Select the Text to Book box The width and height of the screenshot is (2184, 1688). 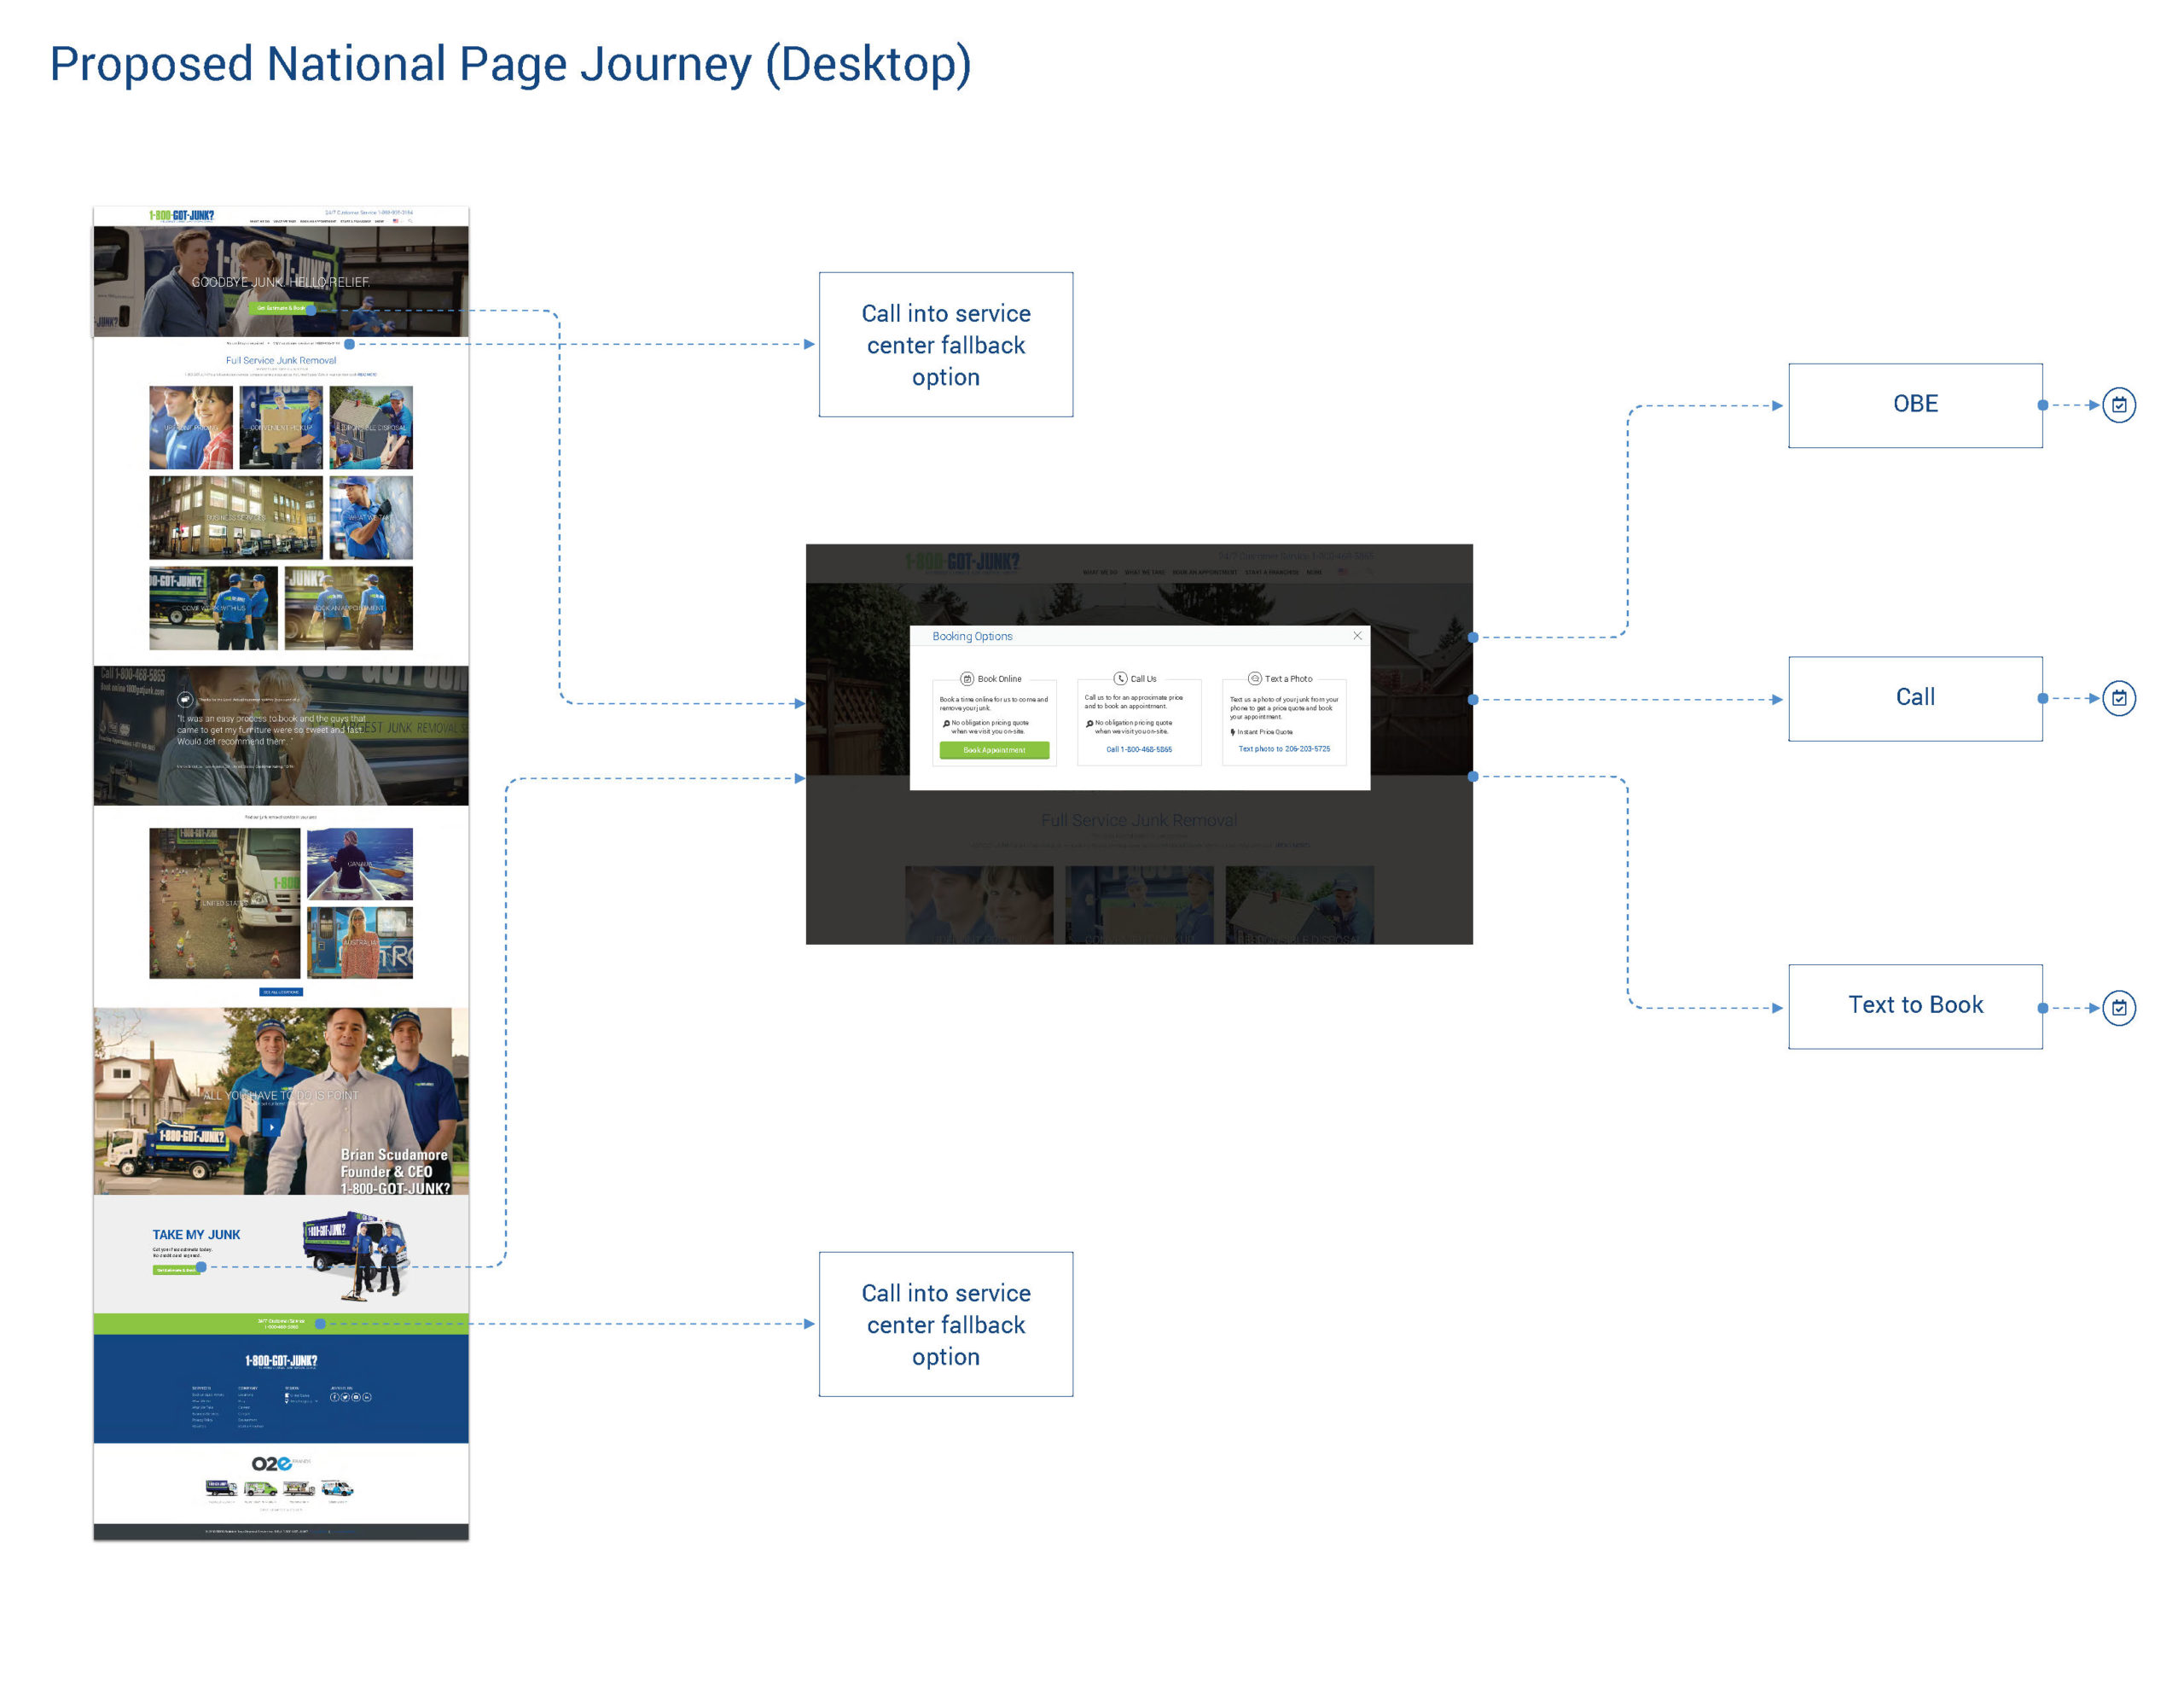1914,1005
